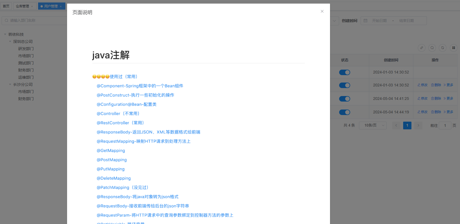Click the 操作 column header
The height and width of the screenshot is (224, 460).
pyautogui.click(x=435, y=60)
